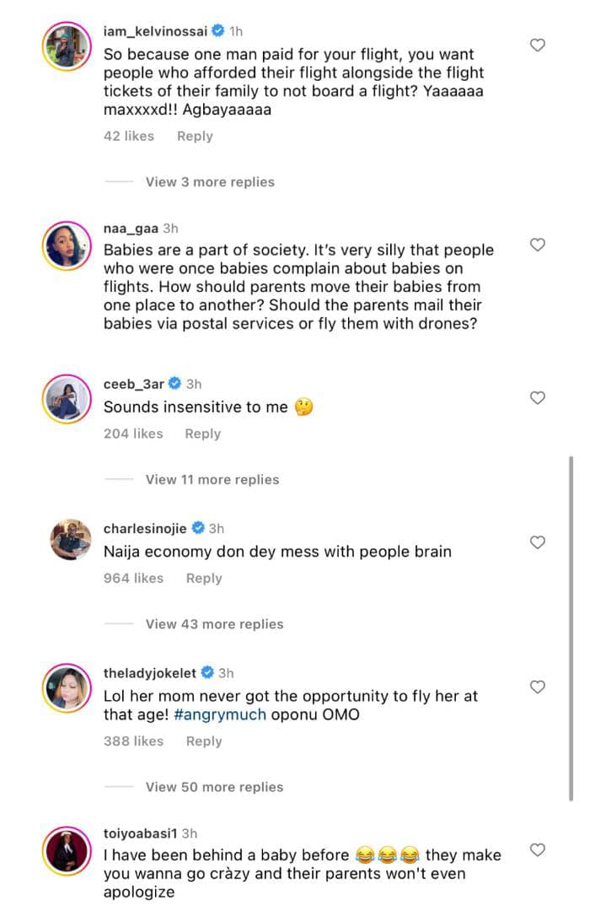The height and width of the screenshot is (911, 611).
Task: Heart charlesinojie's Naija economy comment
Action: click(537, 542)
